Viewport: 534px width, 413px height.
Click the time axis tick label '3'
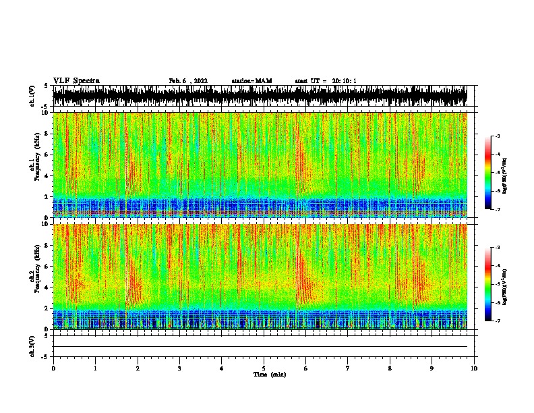pos(179,368)
